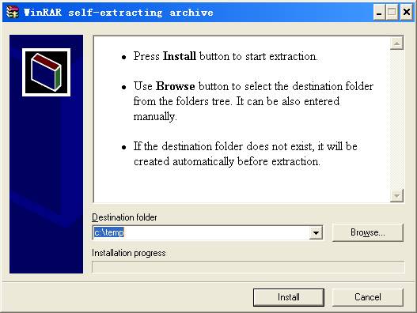Click the instructions scrollbar track
417x313 pixels.
396,119
